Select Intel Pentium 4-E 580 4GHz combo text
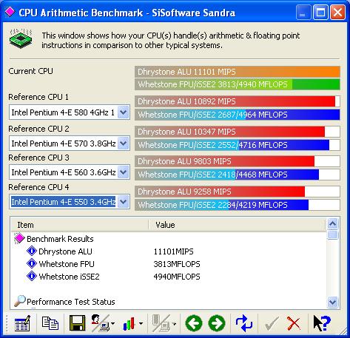The width and height of the screenshot is (350, 338). (63, 112)
